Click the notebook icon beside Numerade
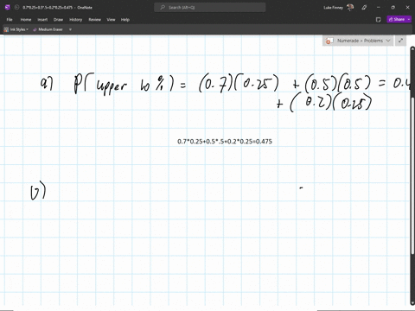Screen dimensions: 415x311 click(x=329, y=41)
